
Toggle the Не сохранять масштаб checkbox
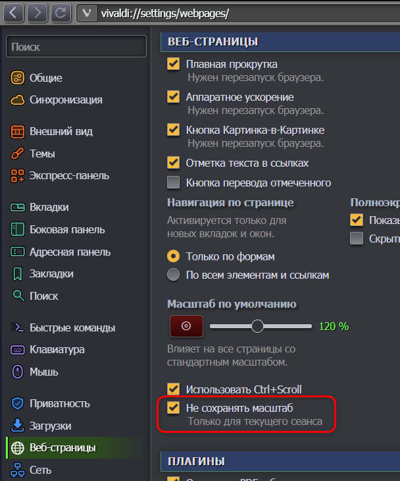pos(173,408)
